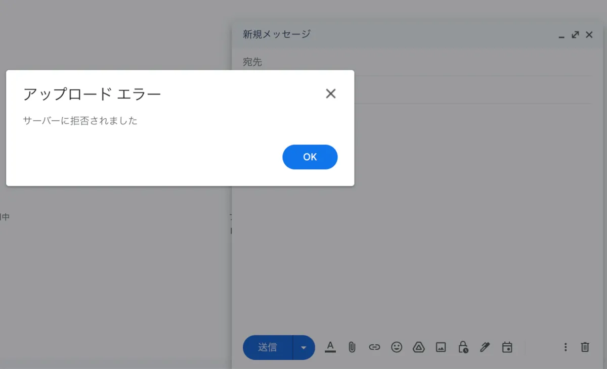Screen dimensions: 607x369
Task: Toggle confidential mode lock icon
Action: pos(463,347)
